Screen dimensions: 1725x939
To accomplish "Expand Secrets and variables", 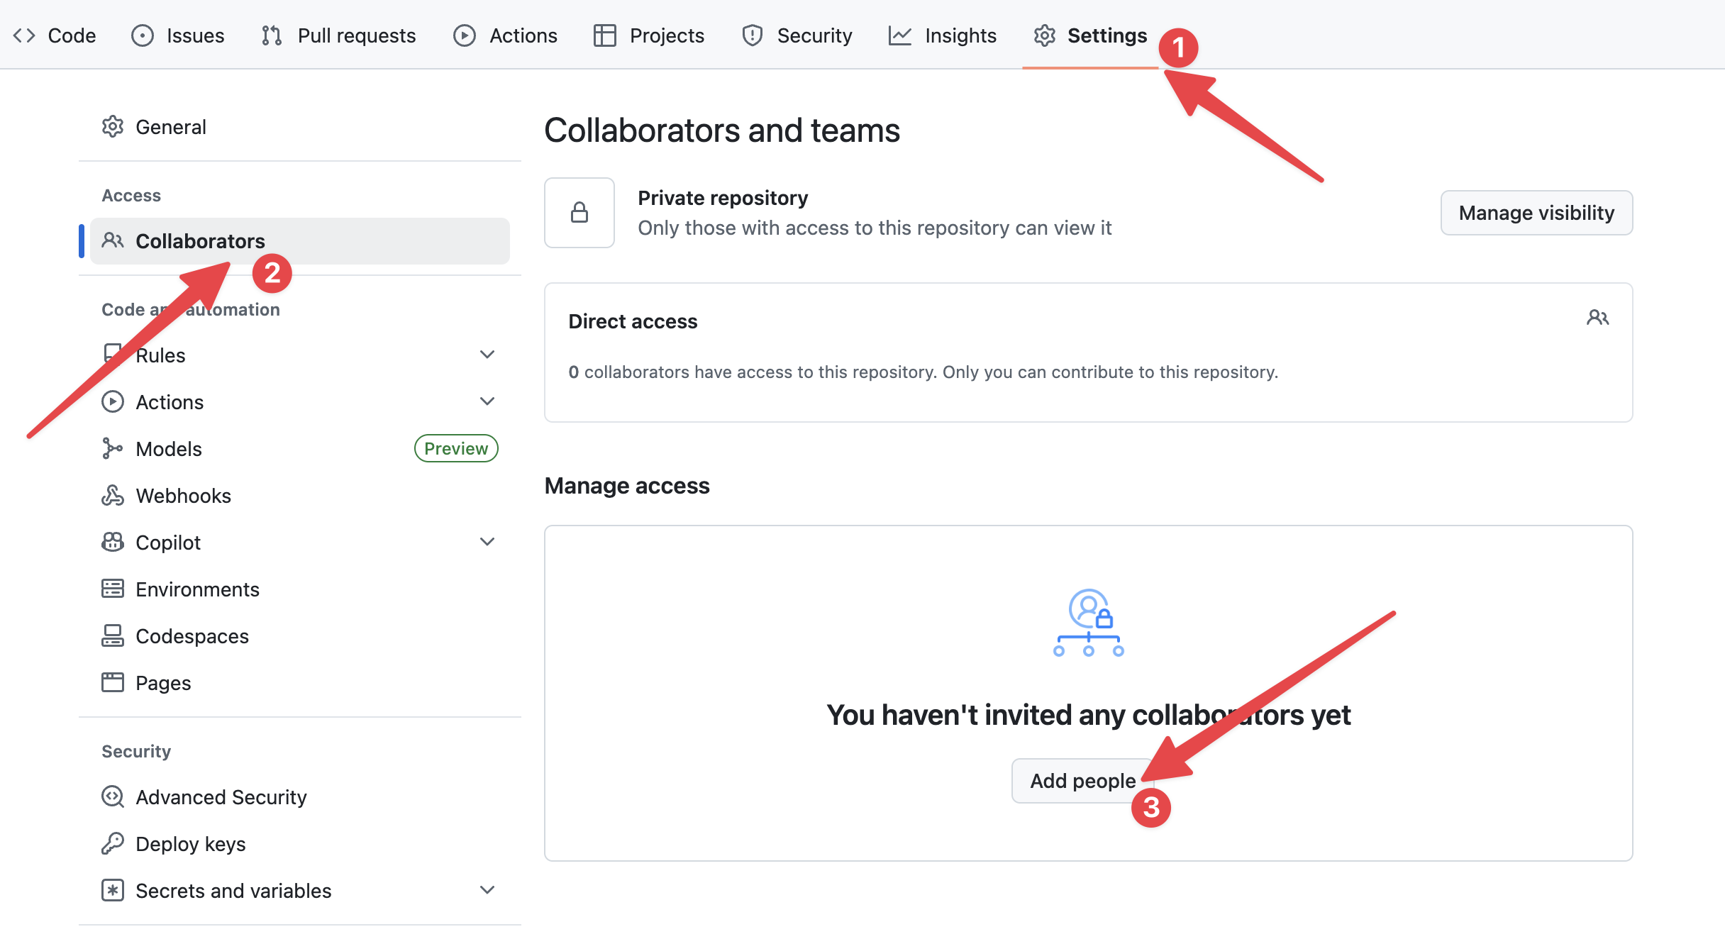I will [x=487, y=889].
